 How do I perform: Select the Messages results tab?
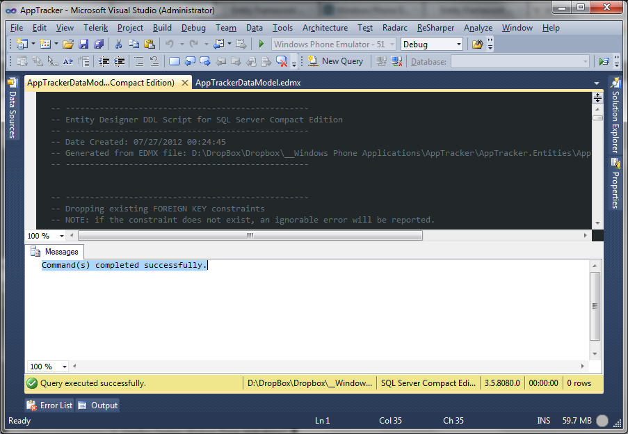[55, 252]
